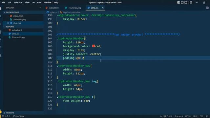Open Explorer's more actions ellipsis

click(40, 8)
